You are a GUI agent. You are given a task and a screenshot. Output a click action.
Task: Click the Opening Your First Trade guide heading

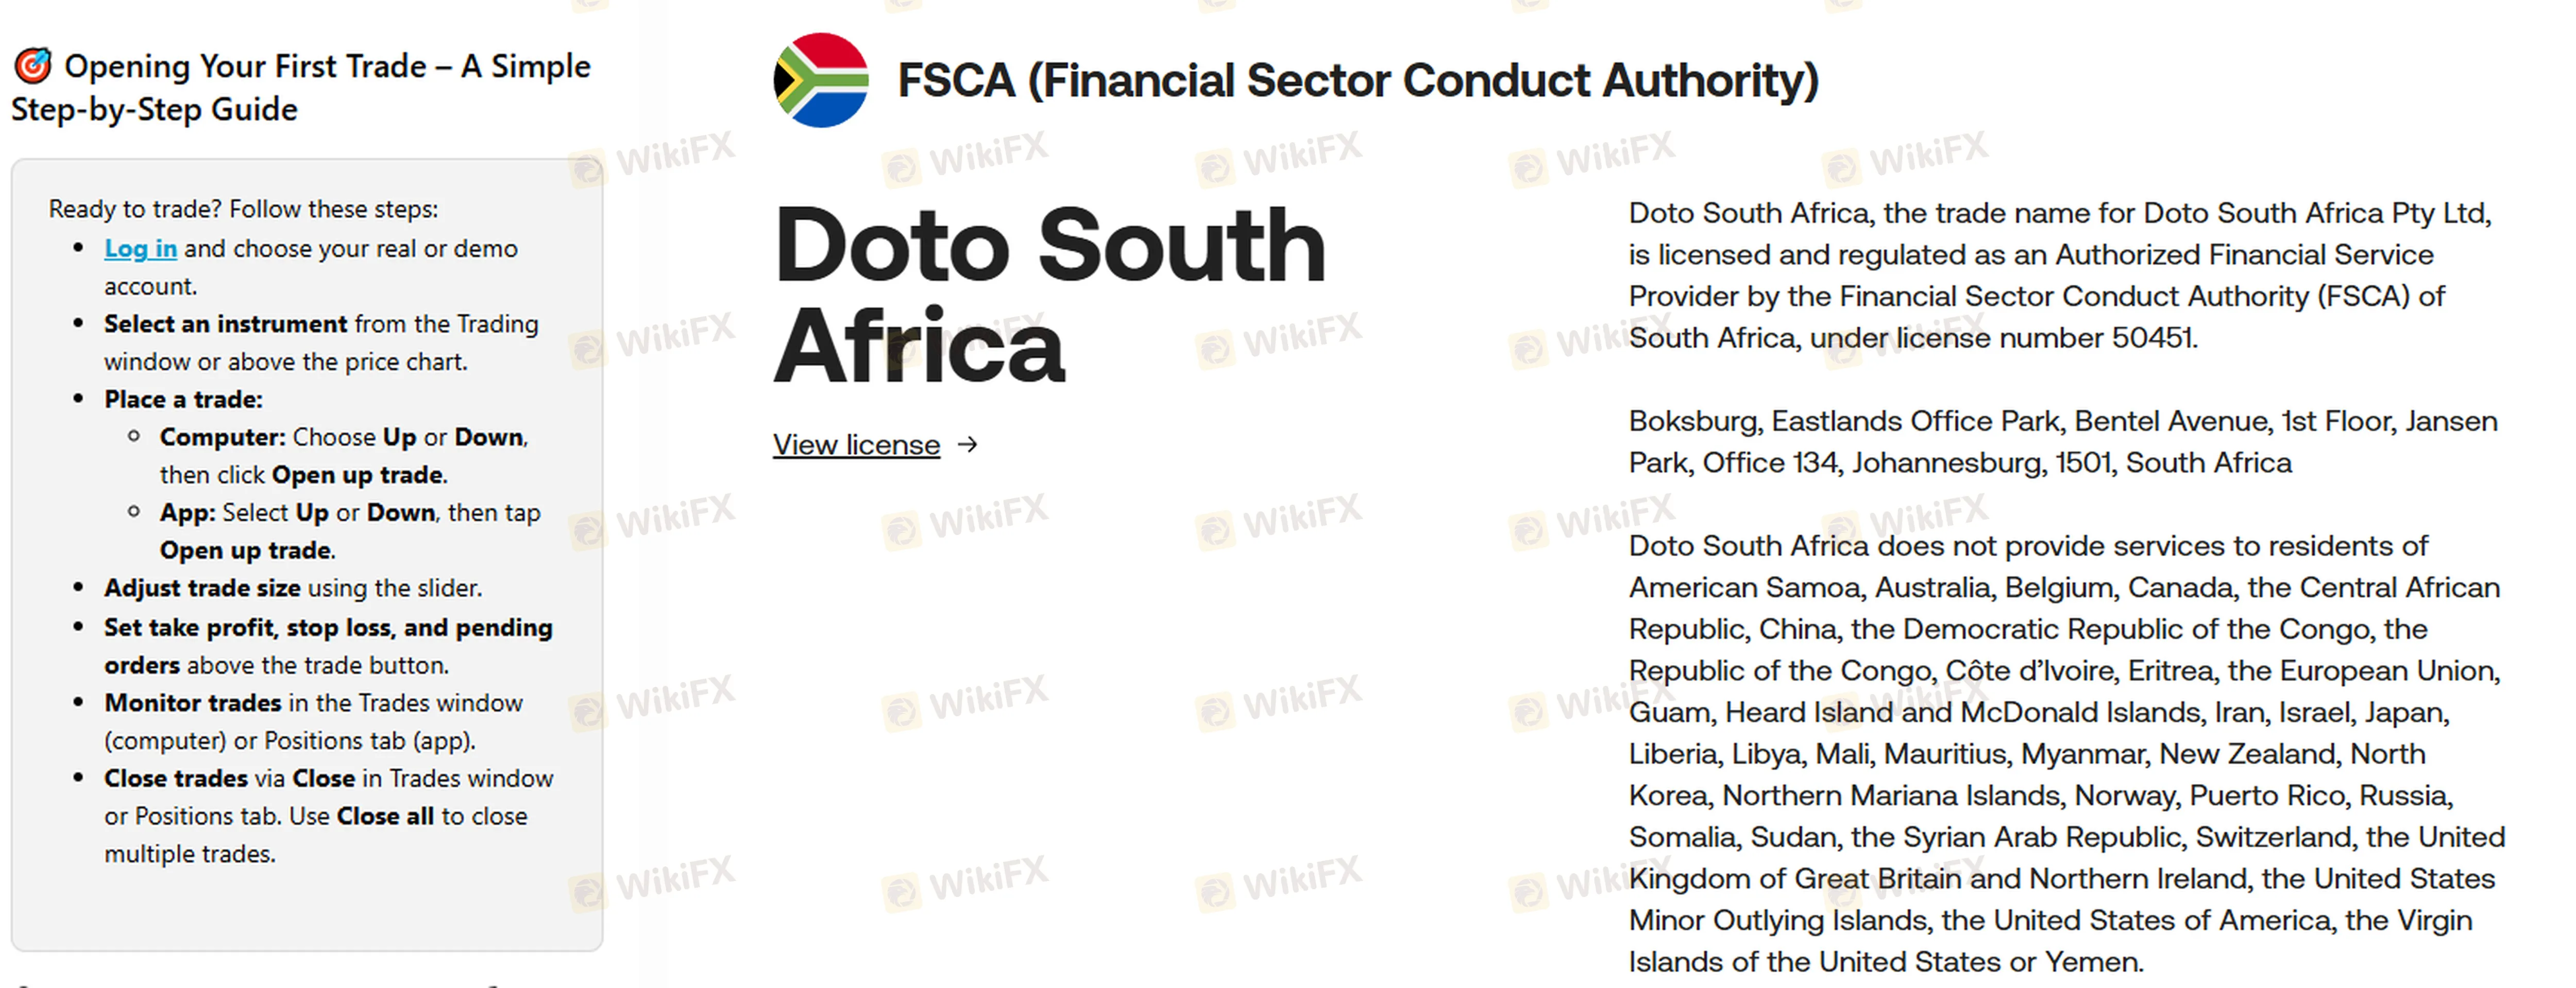(x=301, y=88)
